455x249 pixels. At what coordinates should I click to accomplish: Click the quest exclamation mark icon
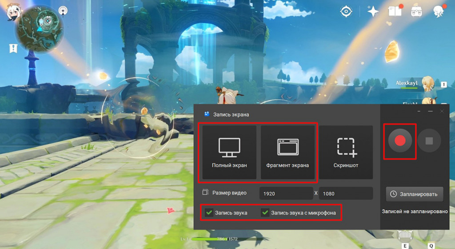click(13, 48)
